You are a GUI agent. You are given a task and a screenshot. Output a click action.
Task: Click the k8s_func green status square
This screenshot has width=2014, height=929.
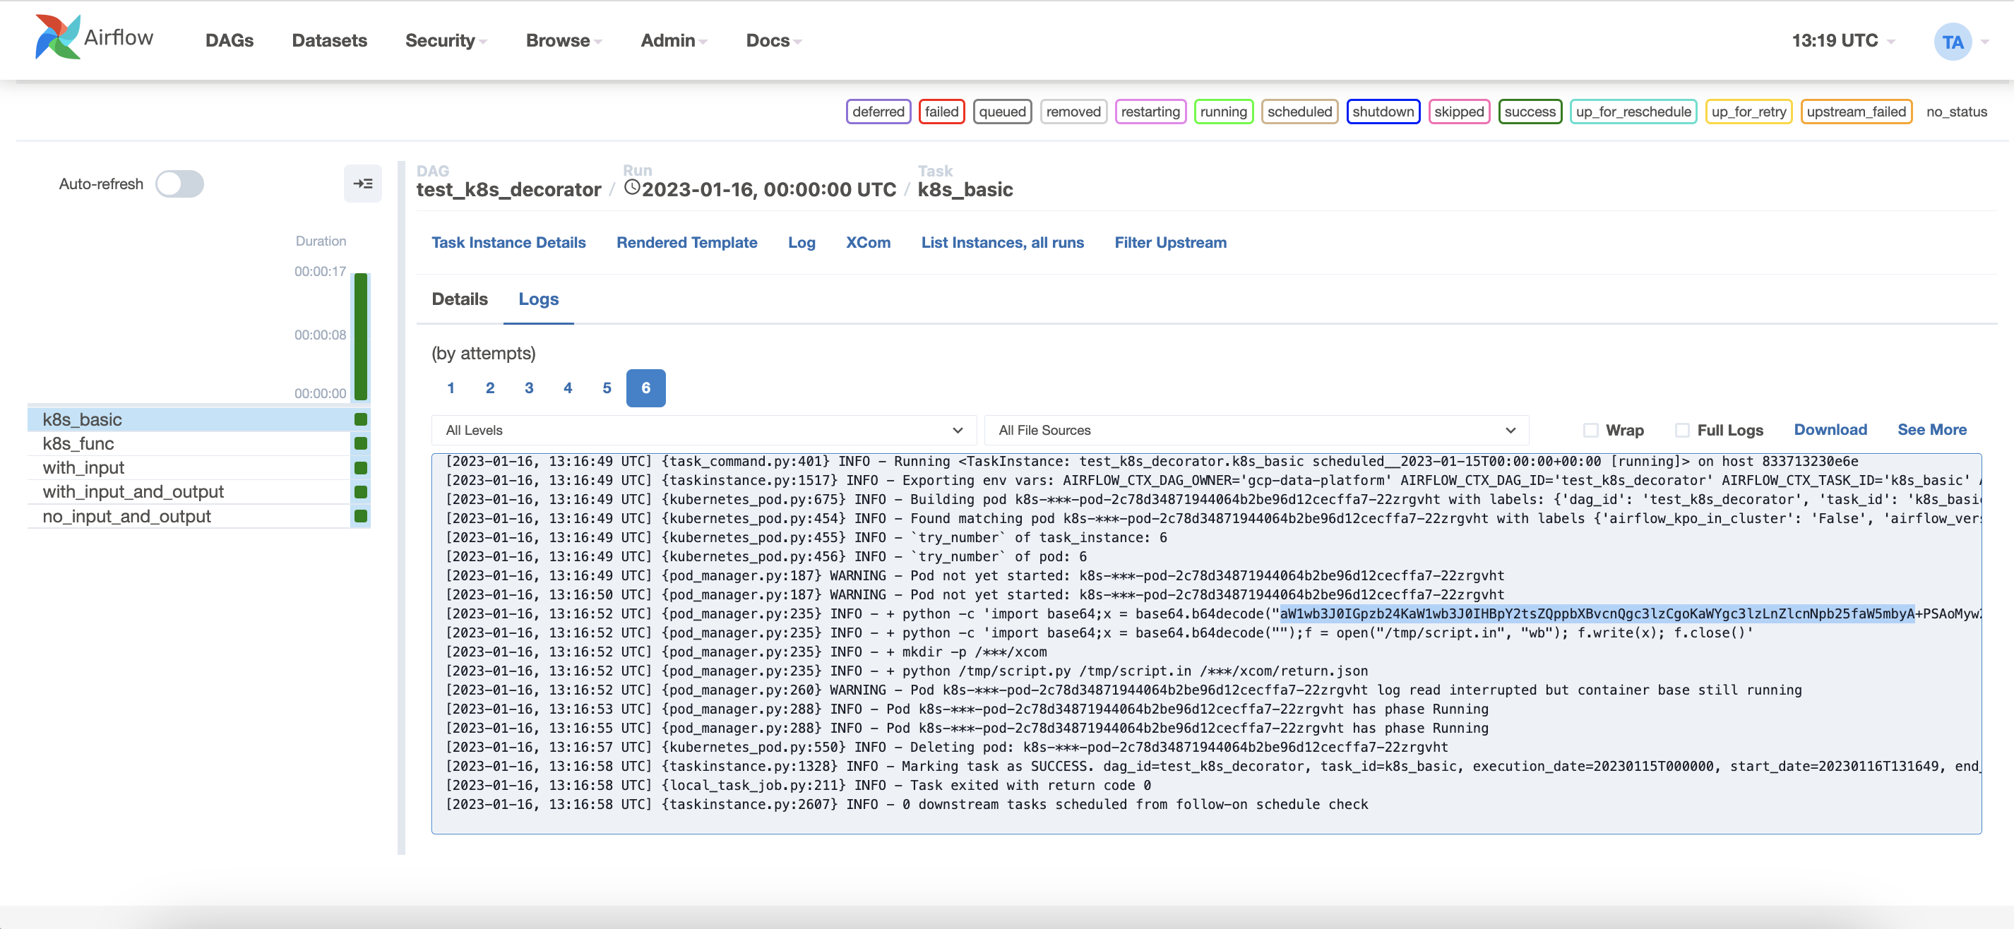click(360, 444)
